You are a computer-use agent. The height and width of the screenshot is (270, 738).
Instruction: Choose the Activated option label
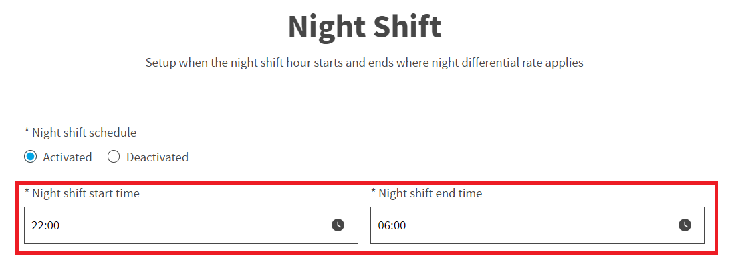coord(68,157)
